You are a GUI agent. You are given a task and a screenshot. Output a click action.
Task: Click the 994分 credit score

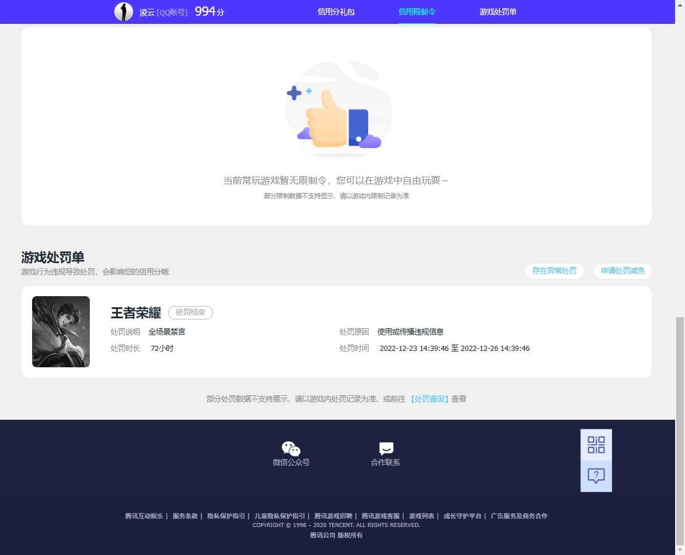coord(209,12)
